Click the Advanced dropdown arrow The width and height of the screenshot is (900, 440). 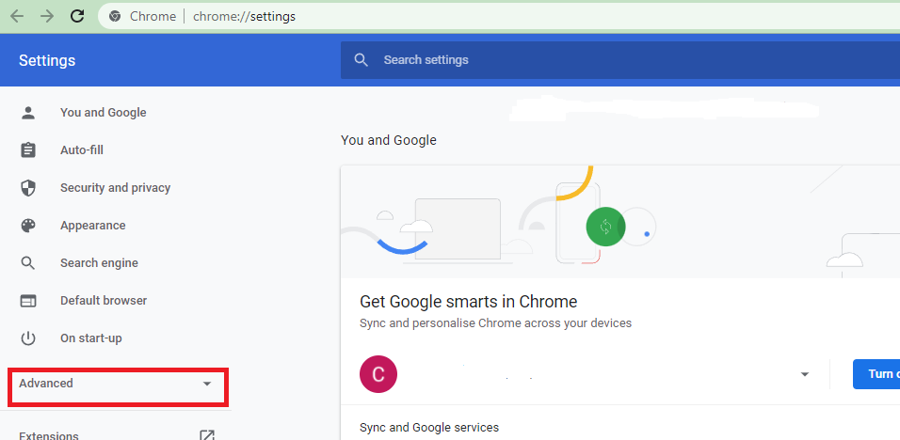[x=207, y=384]
